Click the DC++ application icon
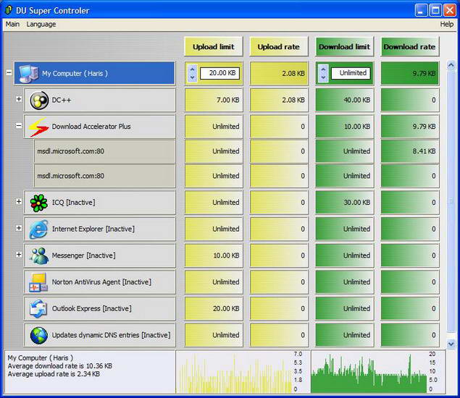This screenshot has height=398, width=460. tap(38, 100)
